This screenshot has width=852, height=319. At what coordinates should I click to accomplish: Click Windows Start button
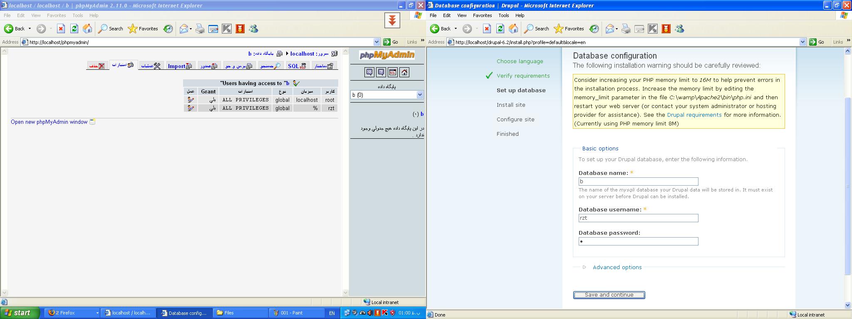[20, 313]
